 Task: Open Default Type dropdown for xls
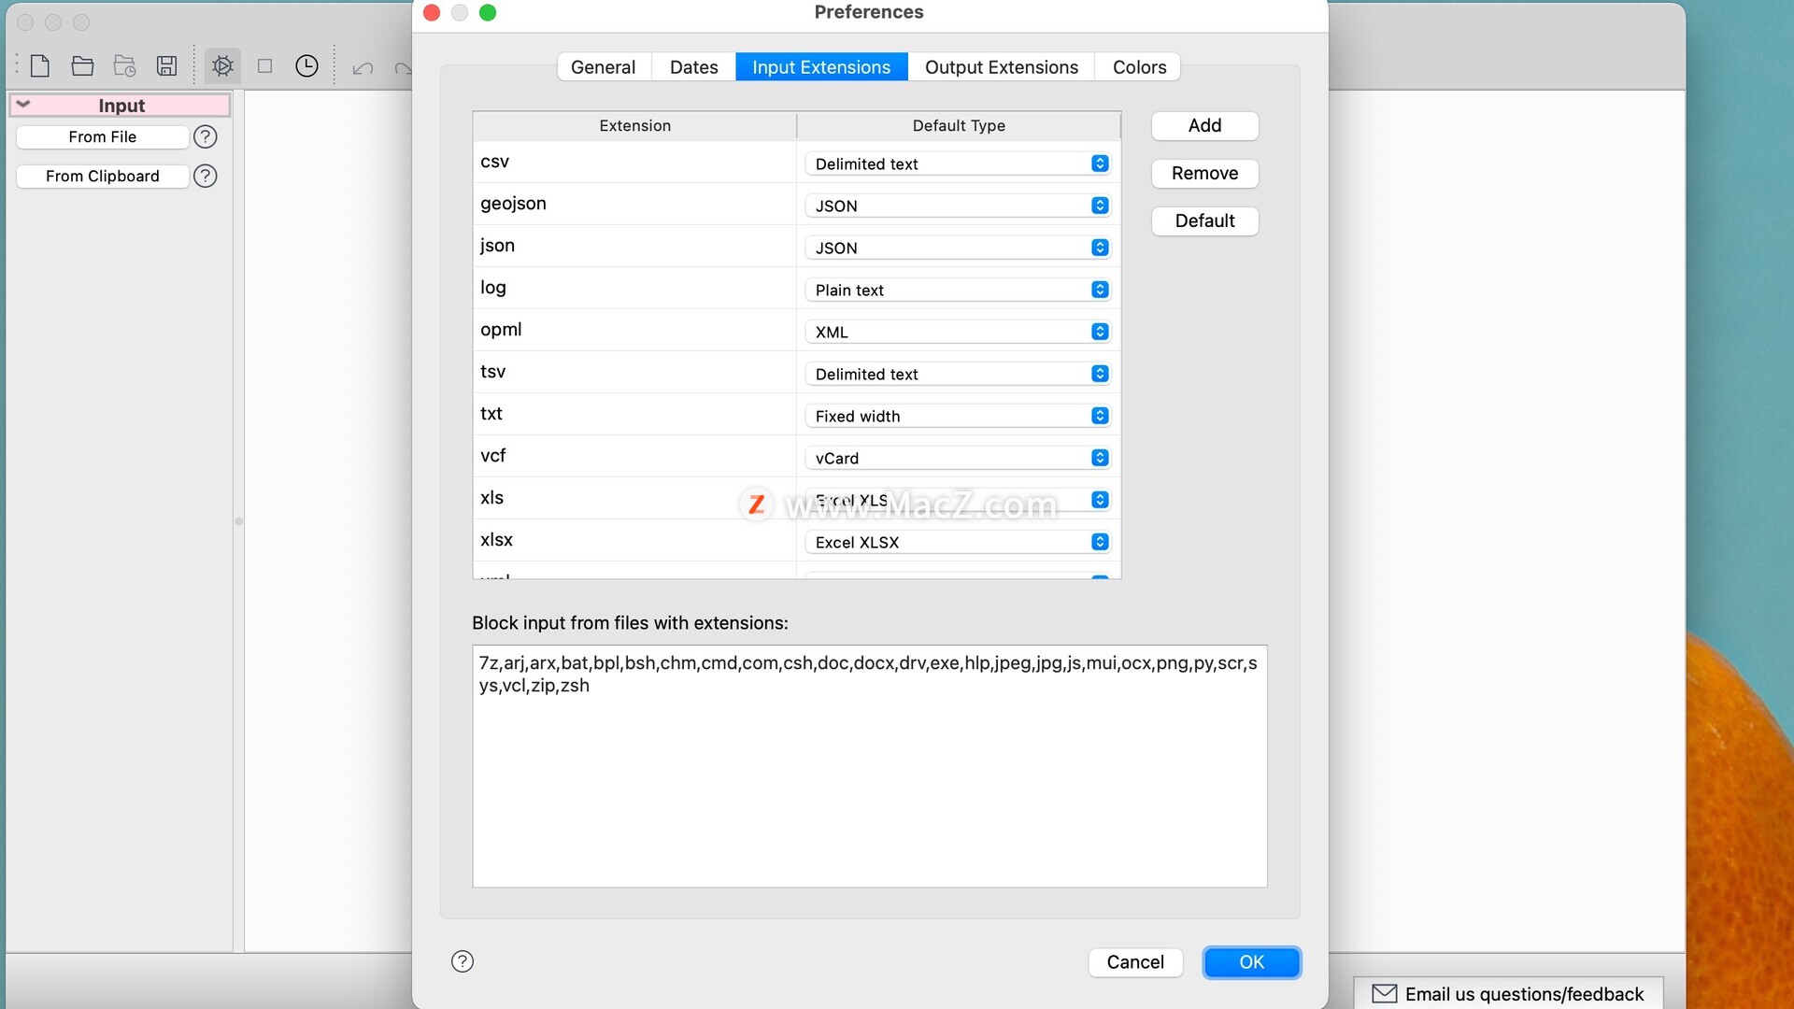coord(958,500)
